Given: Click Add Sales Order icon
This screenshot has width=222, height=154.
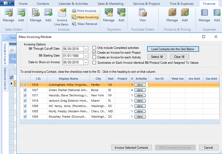Looking at the screenshot, I should click(21, 15).
